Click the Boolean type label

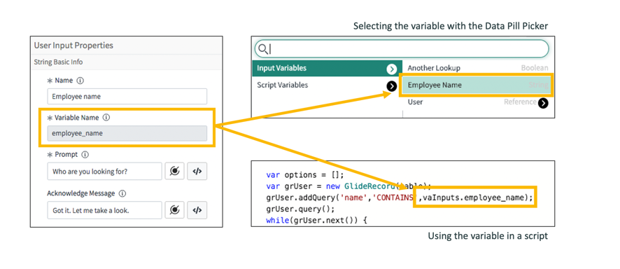click(x=535, y=68)
